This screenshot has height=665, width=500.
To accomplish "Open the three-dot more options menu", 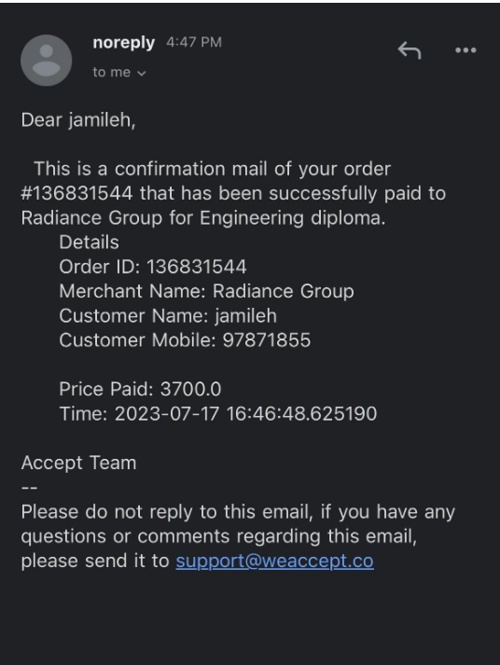I will click(x=465, y=50).
